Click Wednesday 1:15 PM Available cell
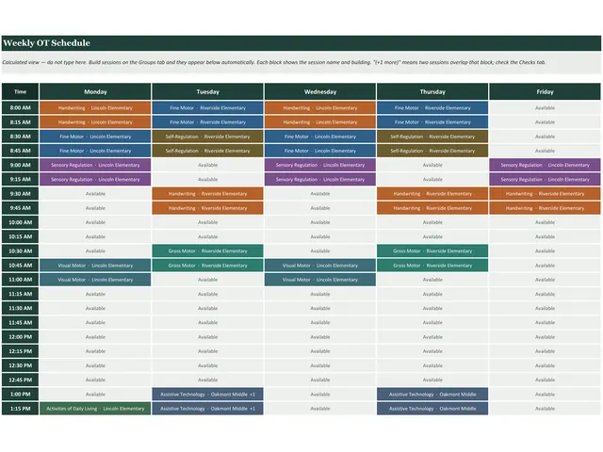Screen dimensions: 603x452 pos(320,409)
